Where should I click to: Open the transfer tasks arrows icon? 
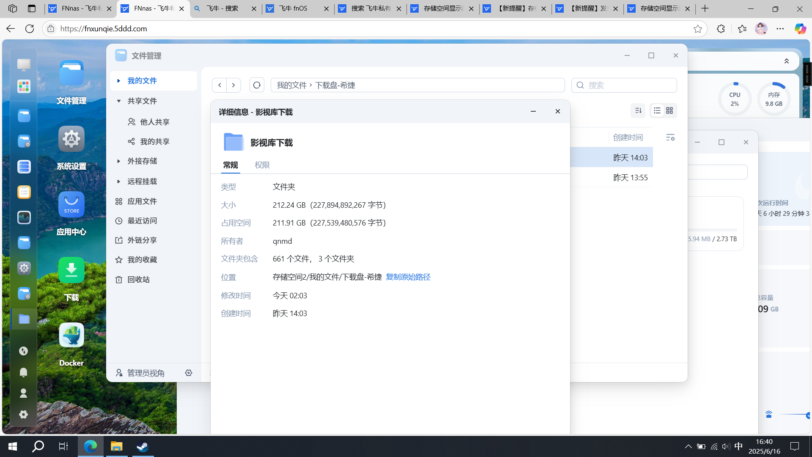point(24,351)
